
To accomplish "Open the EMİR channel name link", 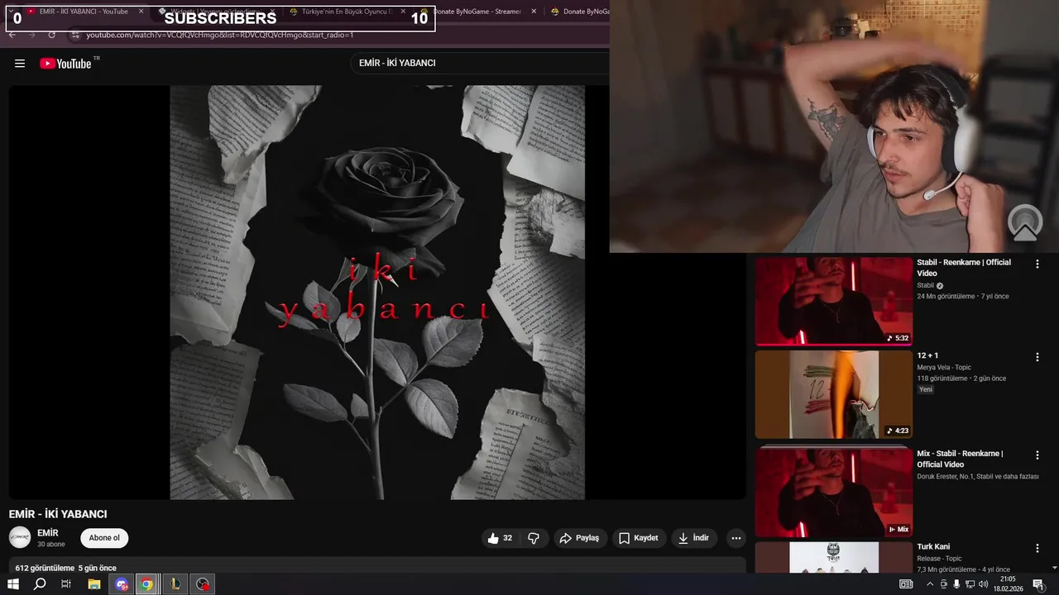I will pyautogui.click(x=48, y=533).
